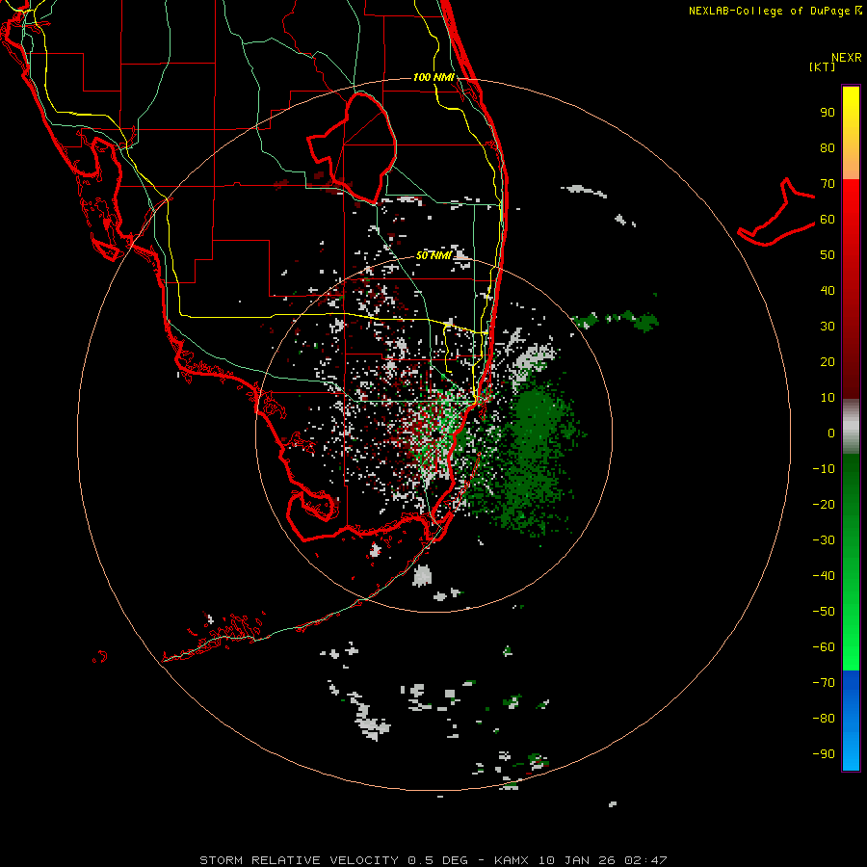
Task: Click the -30 value on color scale
Action: [x=824, y=540]
